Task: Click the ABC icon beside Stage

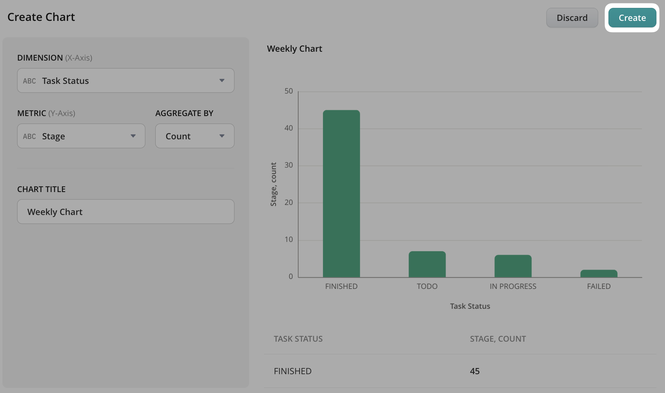Action: pos(29,136)
